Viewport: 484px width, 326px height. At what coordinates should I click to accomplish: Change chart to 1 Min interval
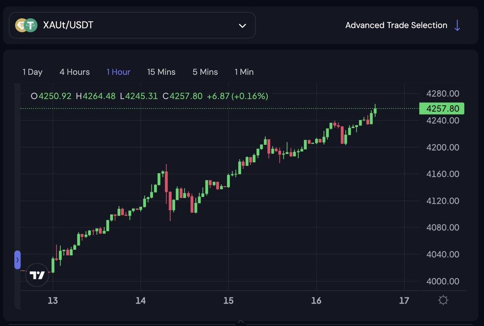244,72
